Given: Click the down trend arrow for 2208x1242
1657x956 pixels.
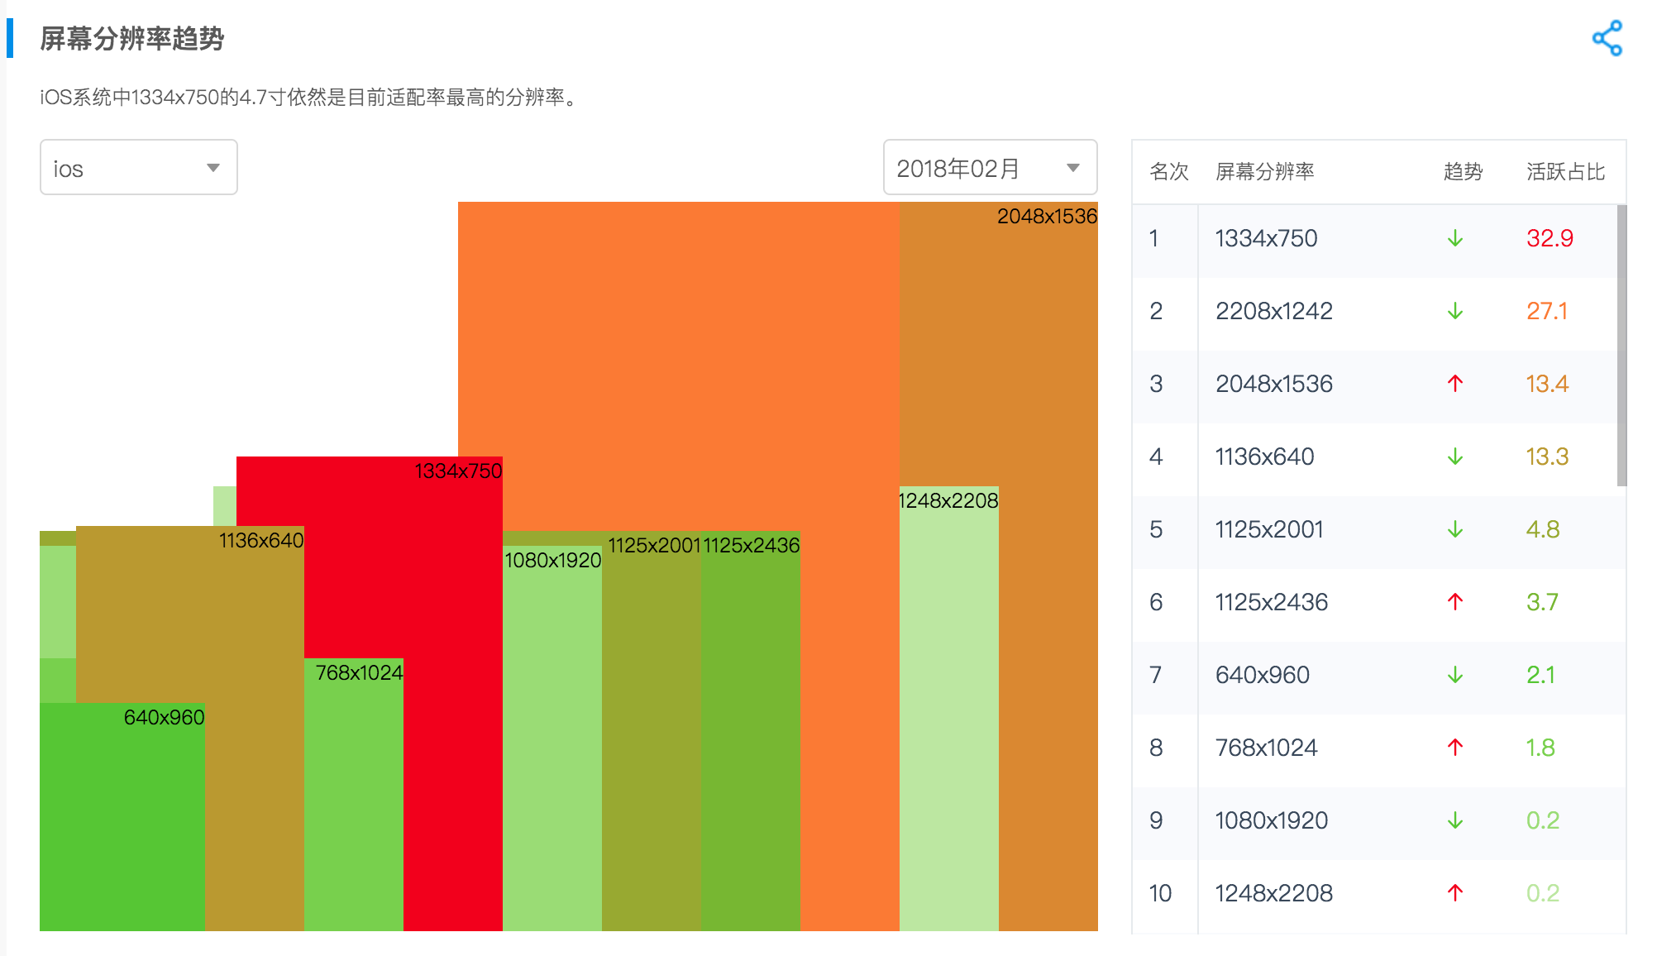Looking at the screenshot, I should (1455, 312).
